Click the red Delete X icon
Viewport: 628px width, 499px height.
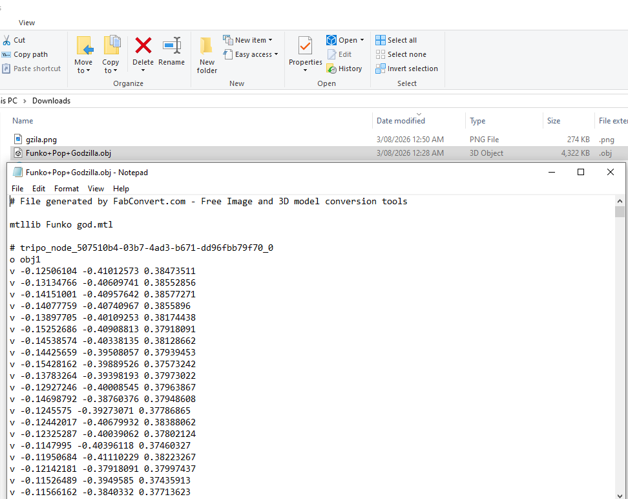143,45
